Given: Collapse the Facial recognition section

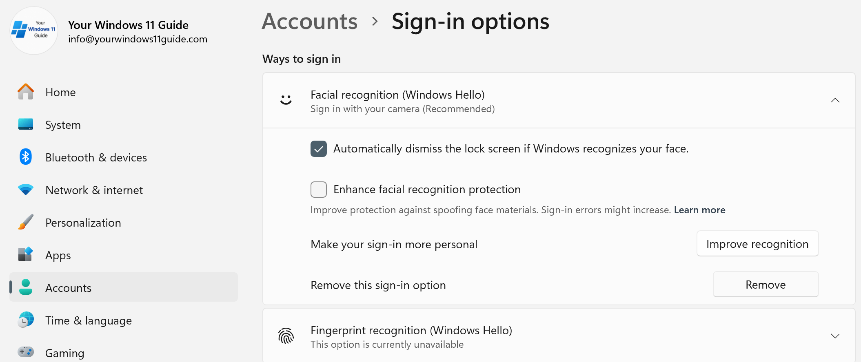Looking at the screenshot, I should pos(835,100).
